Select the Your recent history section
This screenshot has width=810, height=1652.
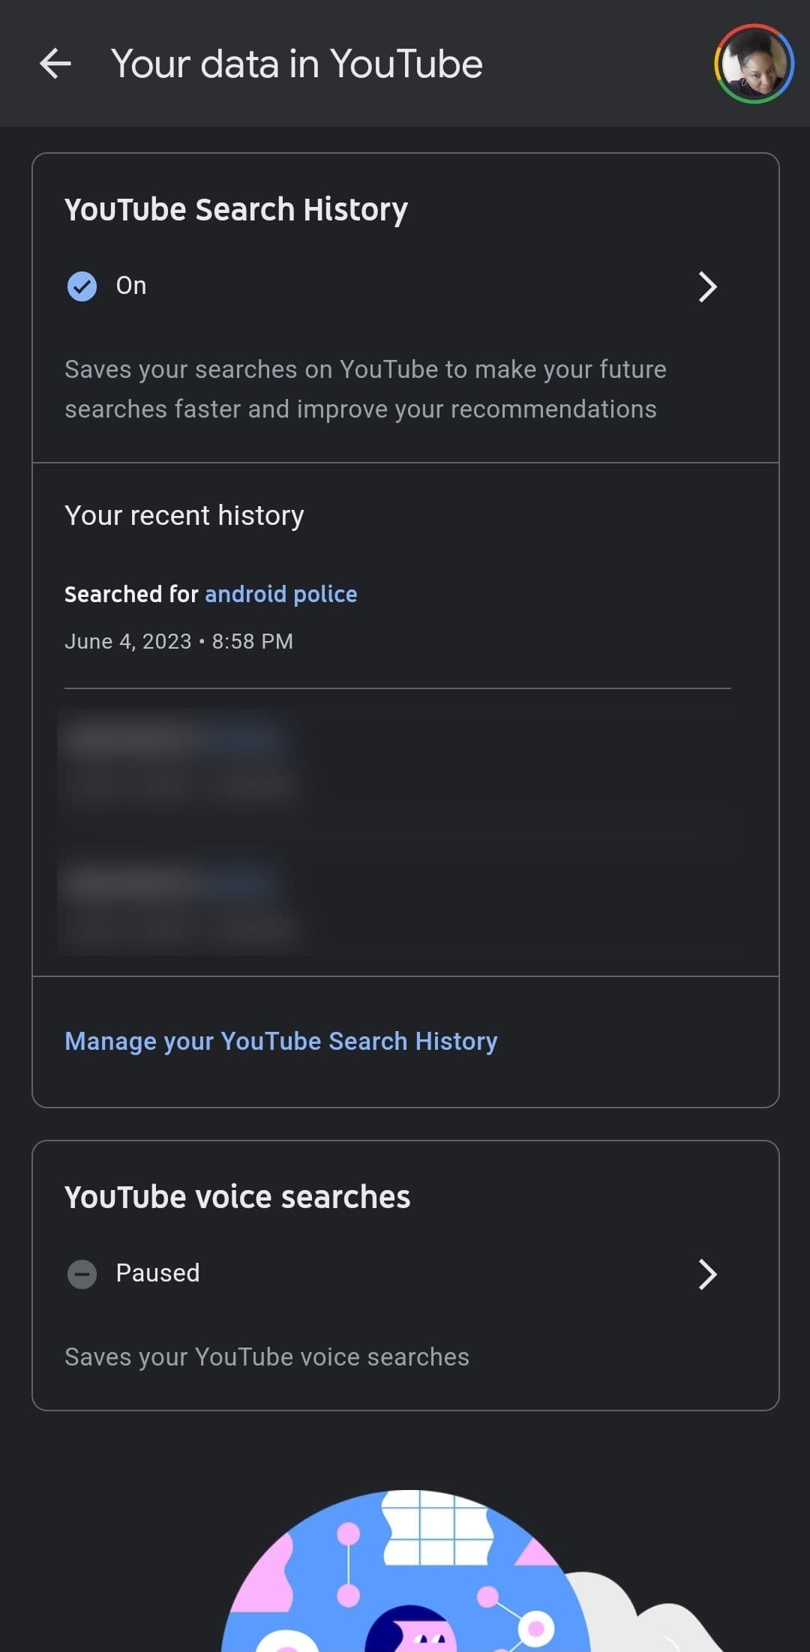click(x=184, y=515)
